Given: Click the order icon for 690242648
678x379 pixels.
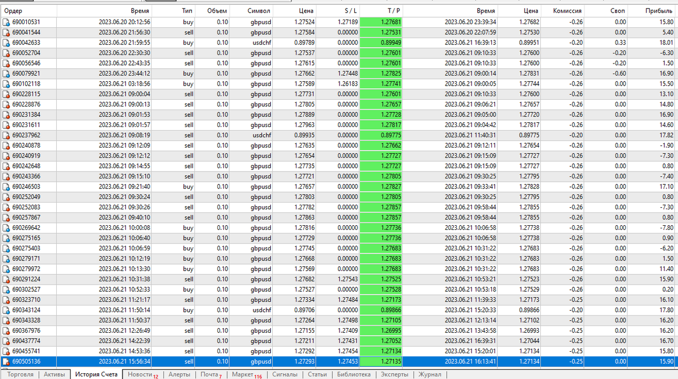Looking at the screenshot, I should [6, 166].
